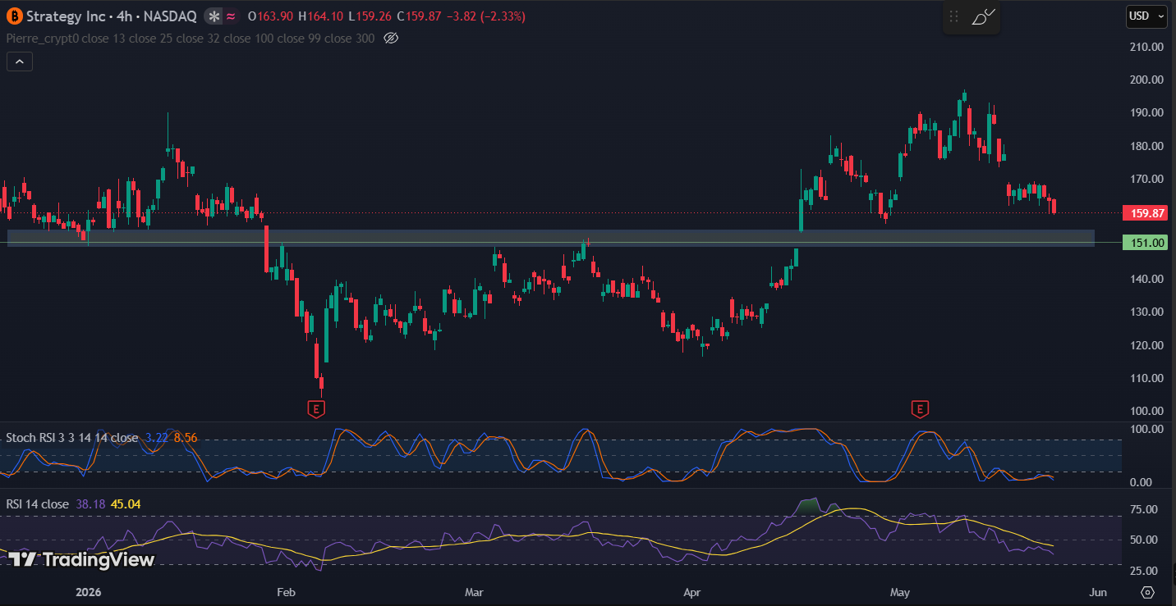
Task: Click the RSI purple value 38.18
Action: coord(90,504)
